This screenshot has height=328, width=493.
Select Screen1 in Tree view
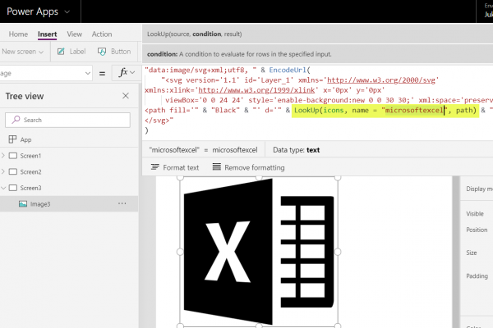[x=30, y=156]
